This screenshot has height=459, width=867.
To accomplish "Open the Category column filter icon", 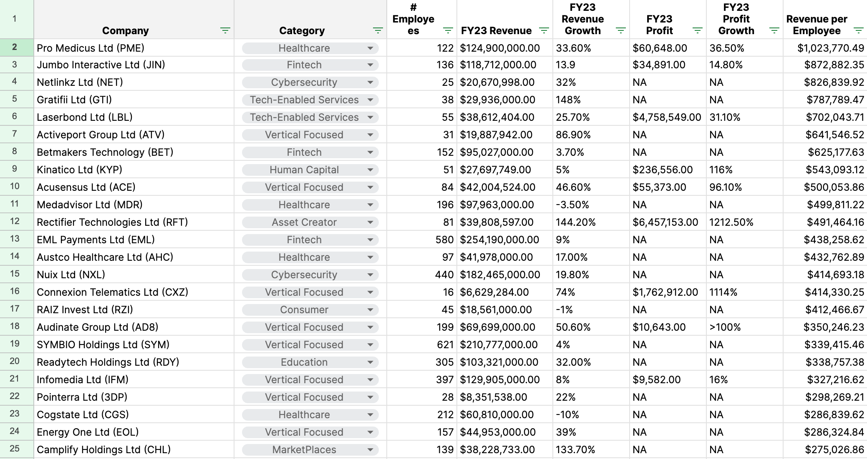I will (x=378, y=30).
